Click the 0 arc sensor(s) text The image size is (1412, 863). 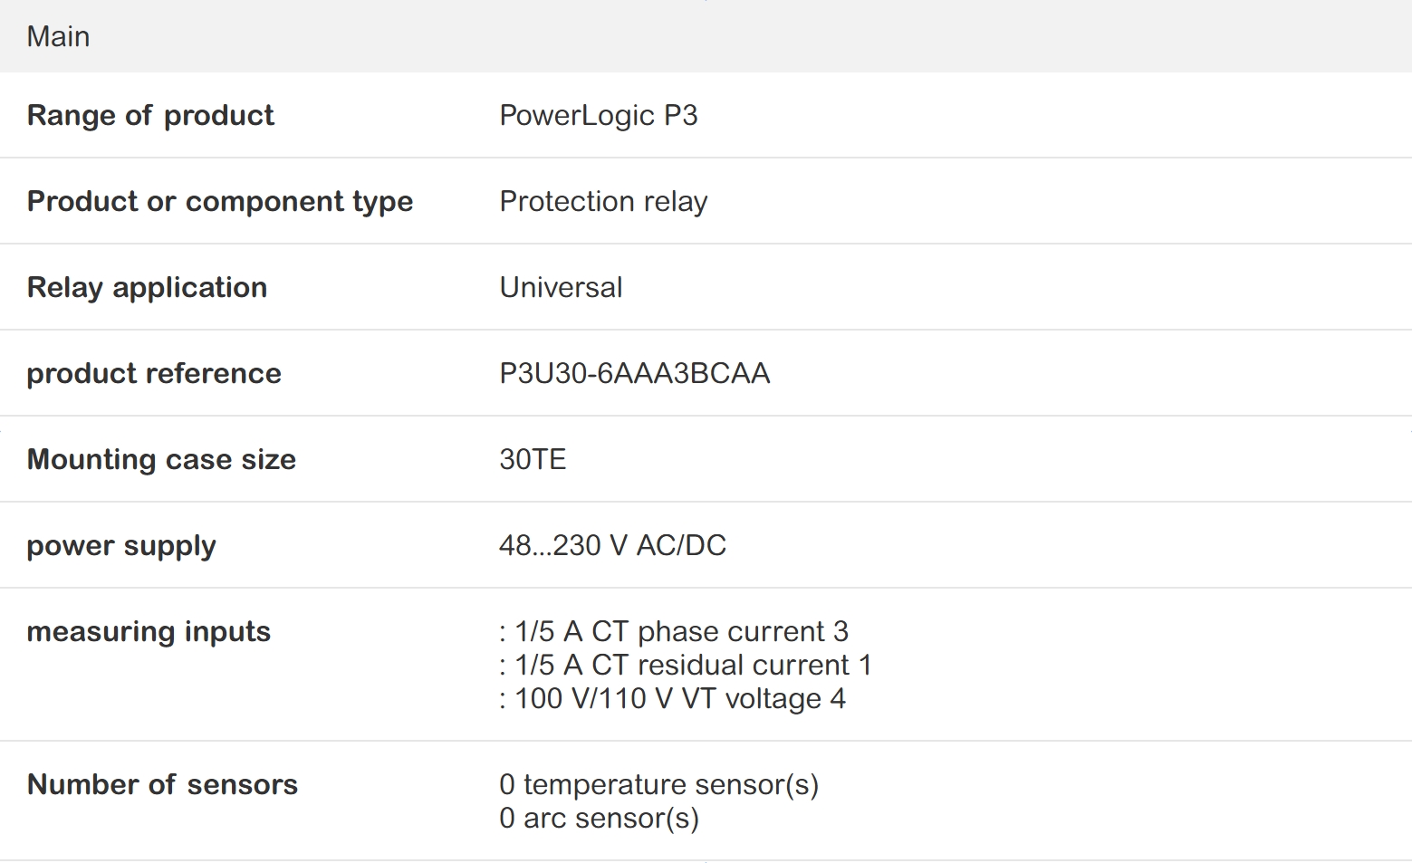pos(599,818)
